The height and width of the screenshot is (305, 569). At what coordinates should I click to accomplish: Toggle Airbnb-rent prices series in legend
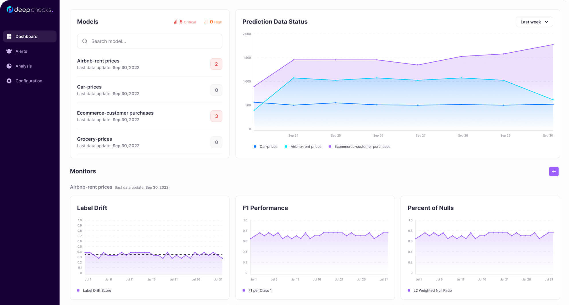(303, 146)
